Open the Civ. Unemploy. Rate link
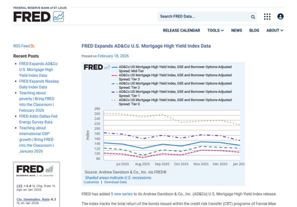Image resolution: width=297 pixels, height=207 pixels. (x=33, y=200)
